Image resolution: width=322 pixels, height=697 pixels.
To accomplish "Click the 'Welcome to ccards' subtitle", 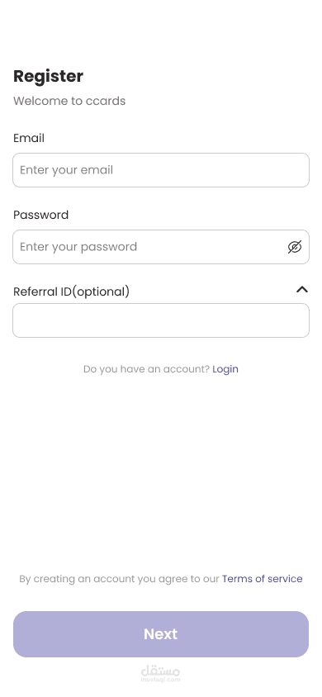I will coord(69,101).
